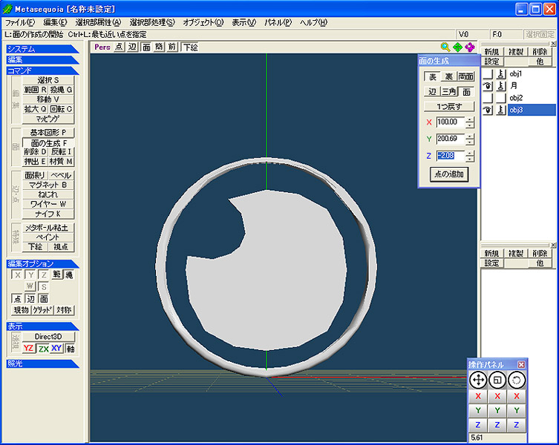Open the 選択部属性(A) menu
The height and width of the screenshot is (445, 559).
[98, 22]
